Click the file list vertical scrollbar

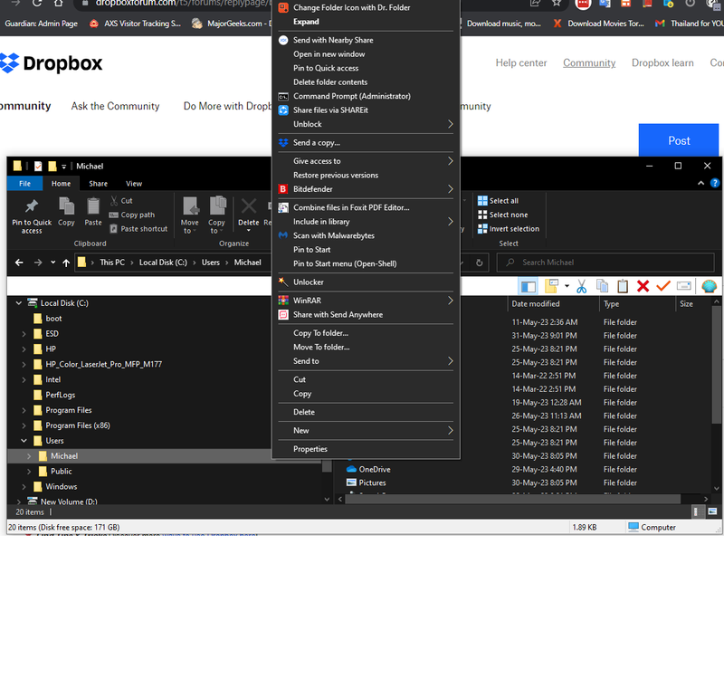click(717, 365)
